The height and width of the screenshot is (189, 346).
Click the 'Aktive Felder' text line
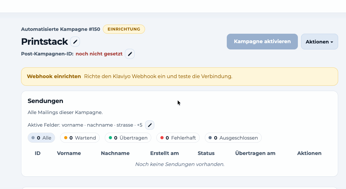pos(85,125)
